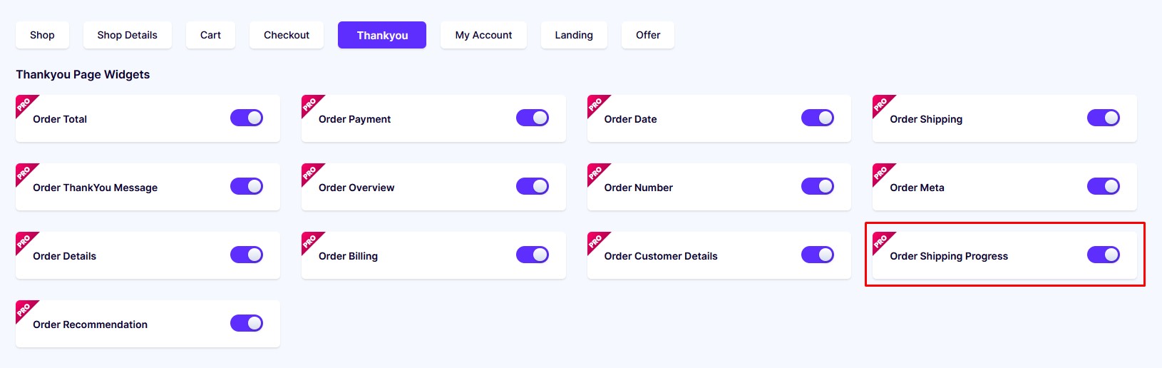
Task: Turn off Order Customer Details switch
Action: pyautogui.click(x=818, y=255)
